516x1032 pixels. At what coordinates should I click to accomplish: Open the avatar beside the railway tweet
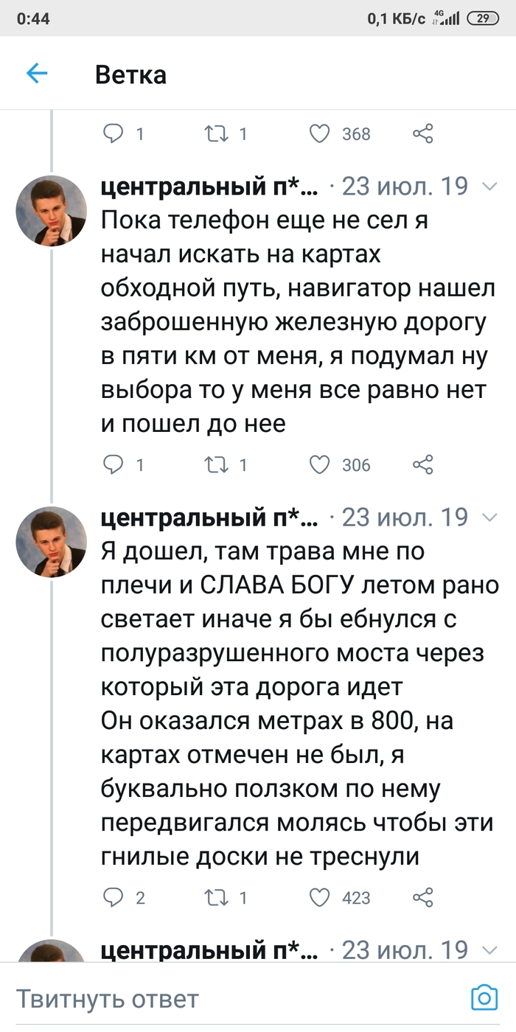pos(52,210)
